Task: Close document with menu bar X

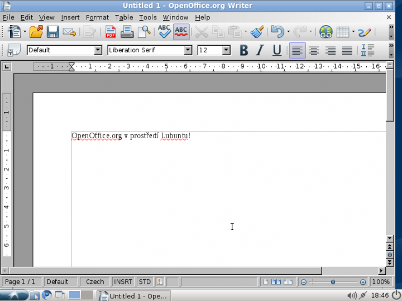Action: (389, 17)
